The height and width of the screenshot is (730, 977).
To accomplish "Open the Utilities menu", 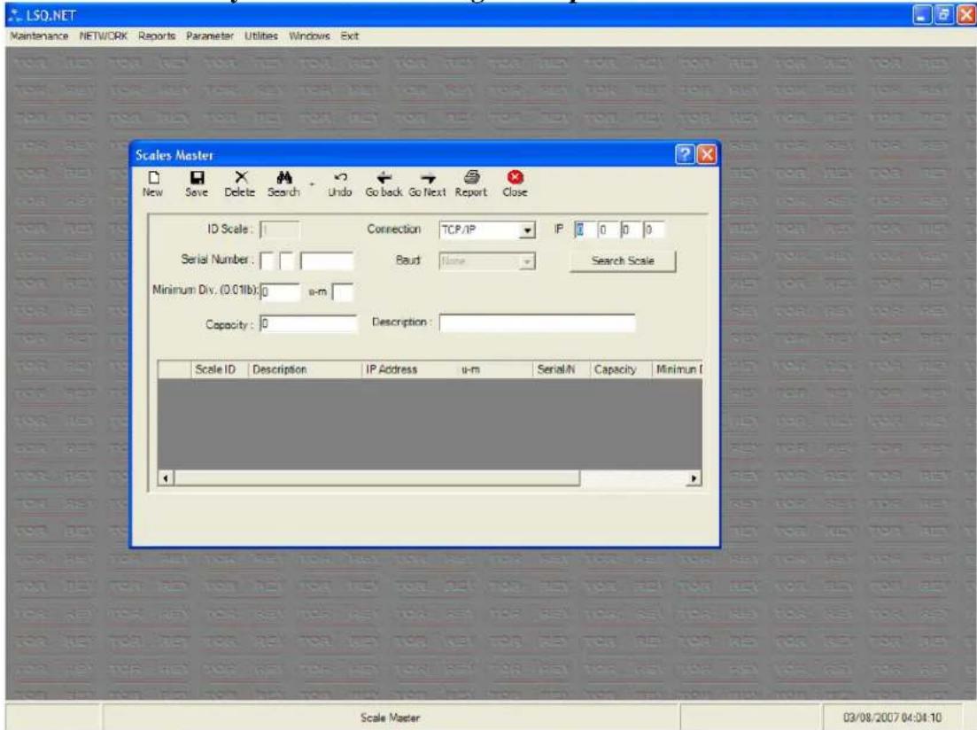I will coord(261,36).
